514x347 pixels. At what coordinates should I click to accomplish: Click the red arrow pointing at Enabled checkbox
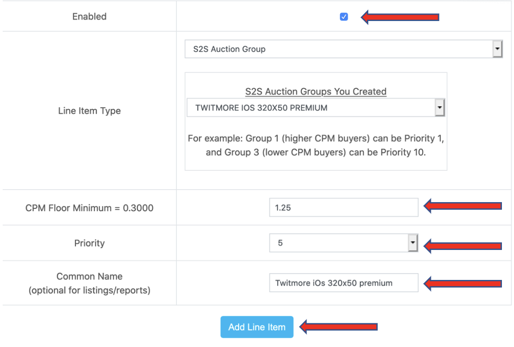400,17
